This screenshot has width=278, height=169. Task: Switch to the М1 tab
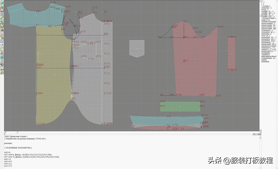[x=259, y=134]
